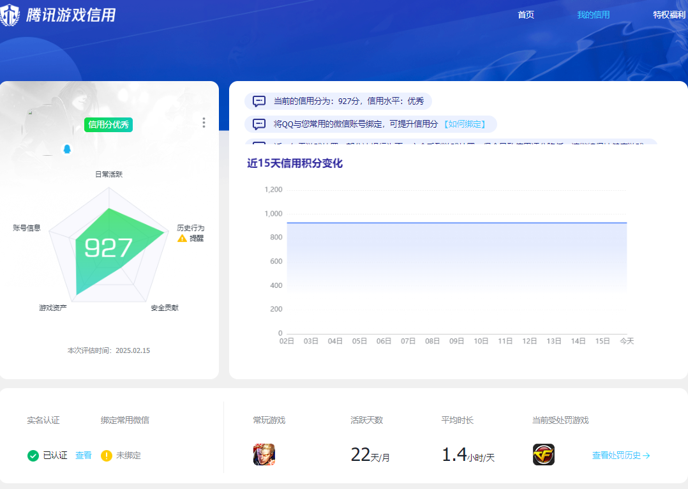Click the 未绑定 status text
688x489 pixels.
[128, 456]
